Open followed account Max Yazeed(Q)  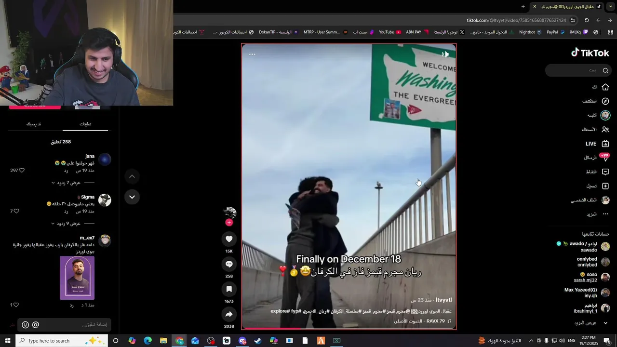point(587,293)
